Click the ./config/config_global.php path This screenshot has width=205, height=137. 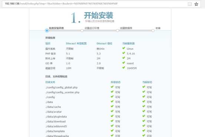pos(62,87)
